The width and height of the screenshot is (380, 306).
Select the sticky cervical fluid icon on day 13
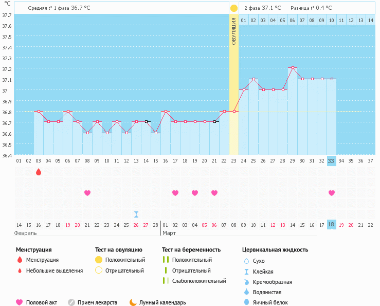136,214
